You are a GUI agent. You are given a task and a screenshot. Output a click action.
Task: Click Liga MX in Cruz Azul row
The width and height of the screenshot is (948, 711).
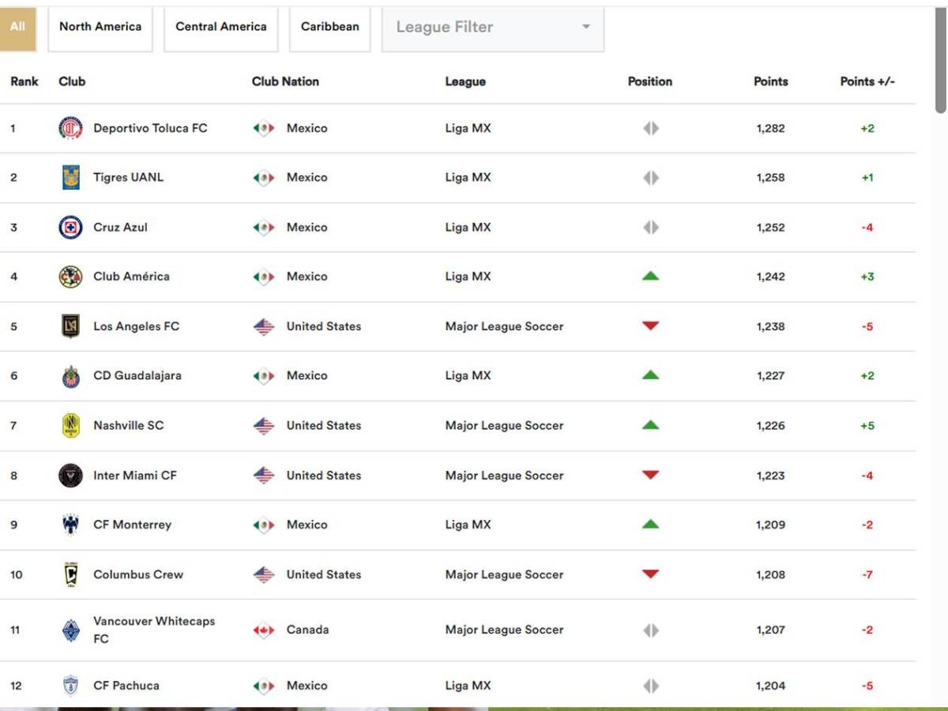468,228
